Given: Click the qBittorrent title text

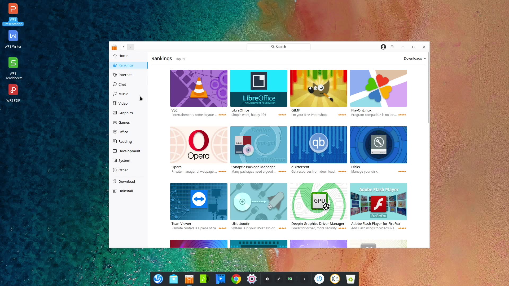Looking at the screenshot, I should tap(300, 167).
